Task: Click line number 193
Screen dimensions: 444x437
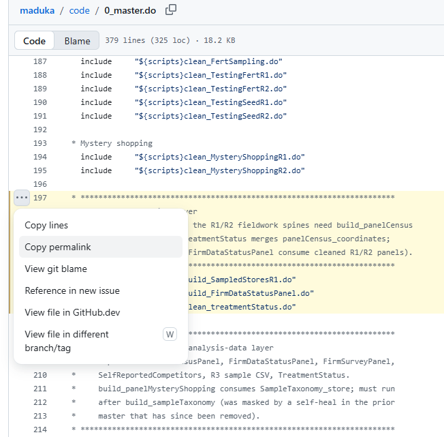Action: 40,143
